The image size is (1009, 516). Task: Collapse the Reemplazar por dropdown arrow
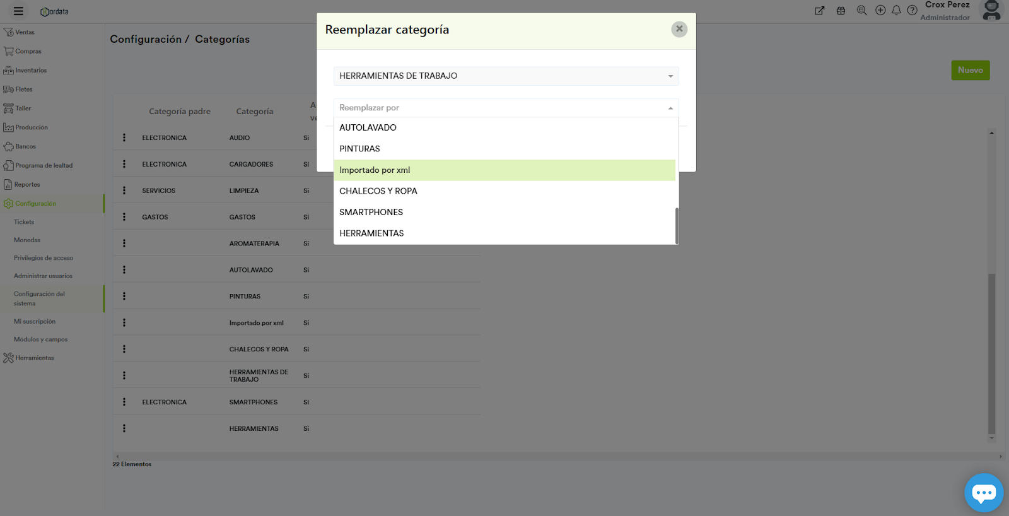click(670, 108)
